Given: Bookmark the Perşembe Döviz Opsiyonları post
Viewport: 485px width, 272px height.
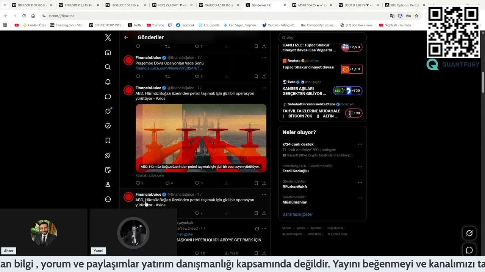Looking at the screenshot, I should (256, 76).
